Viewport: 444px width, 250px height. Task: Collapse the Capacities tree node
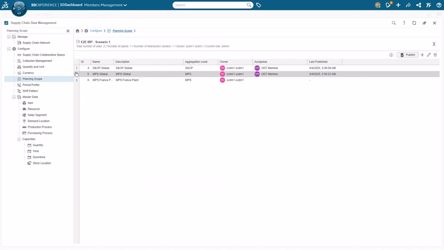[19, 139]
